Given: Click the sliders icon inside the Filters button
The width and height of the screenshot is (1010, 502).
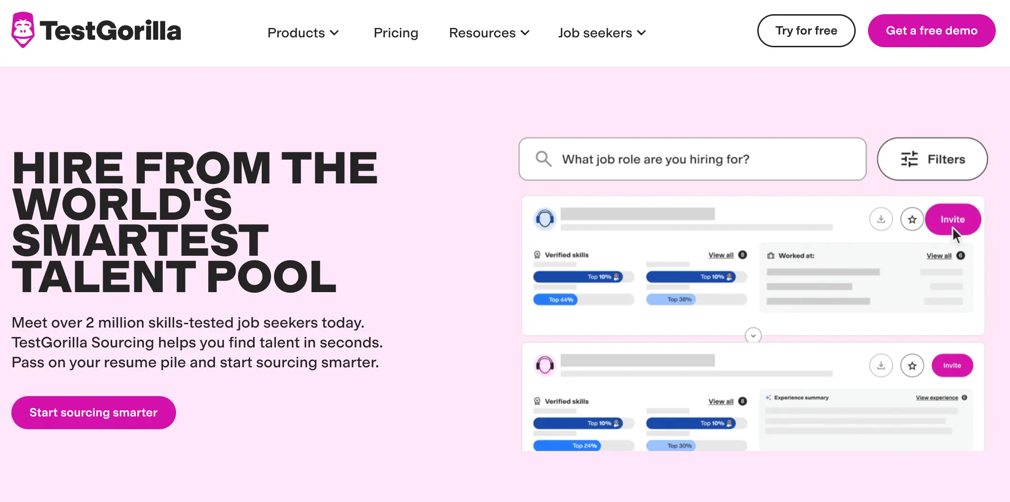Looking at the screenshot, I should point(909,159).
